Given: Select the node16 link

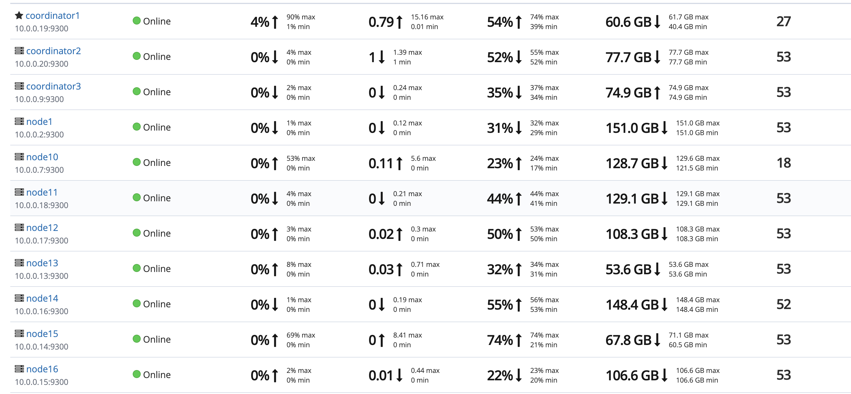Looking at the screenshot, I should point(42,369).
